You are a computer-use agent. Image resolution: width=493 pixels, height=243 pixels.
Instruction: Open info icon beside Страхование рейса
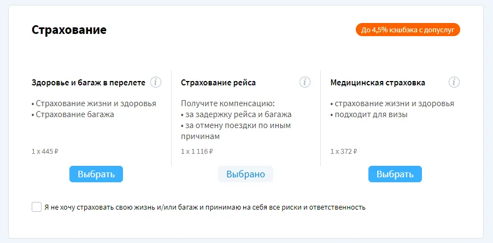[x=305, y=82]
